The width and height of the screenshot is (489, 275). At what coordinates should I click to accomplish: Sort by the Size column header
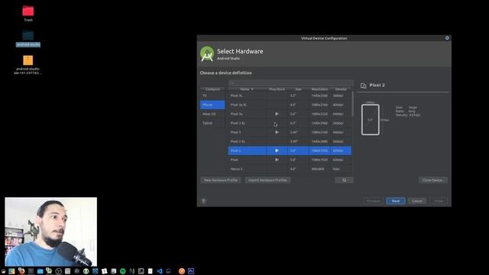[x=299, y=89]
